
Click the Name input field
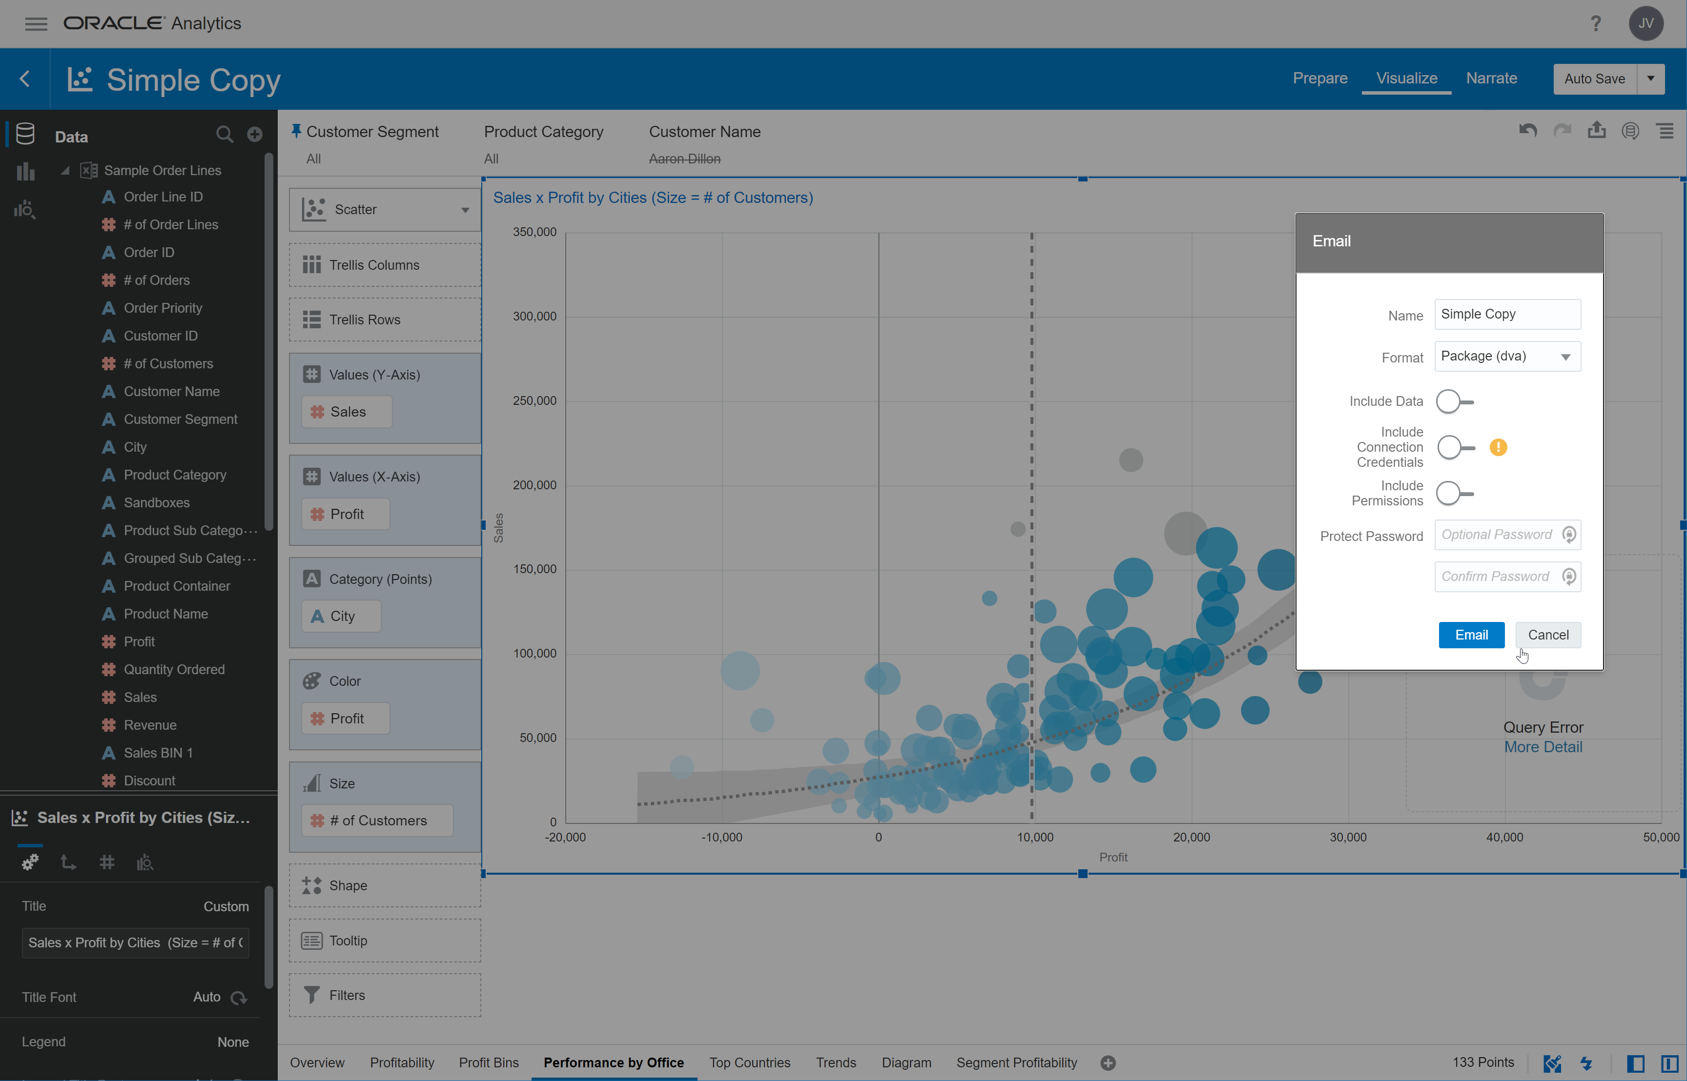(x=1507, y=315)
